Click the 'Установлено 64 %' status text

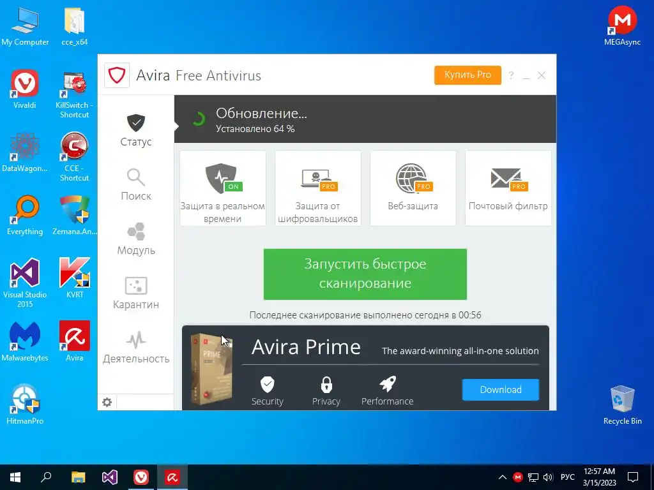(255, 129)
